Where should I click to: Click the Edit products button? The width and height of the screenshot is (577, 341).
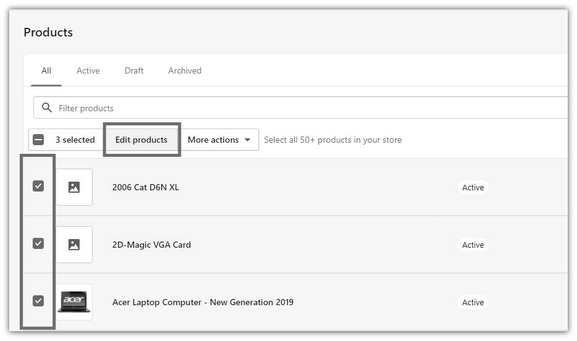[141, 140]
